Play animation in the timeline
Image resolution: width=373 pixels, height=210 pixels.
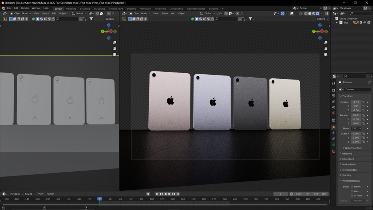click(169, 194)
